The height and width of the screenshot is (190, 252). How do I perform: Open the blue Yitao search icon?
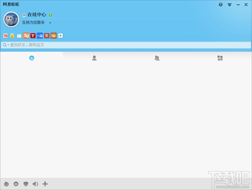[39, 36]
